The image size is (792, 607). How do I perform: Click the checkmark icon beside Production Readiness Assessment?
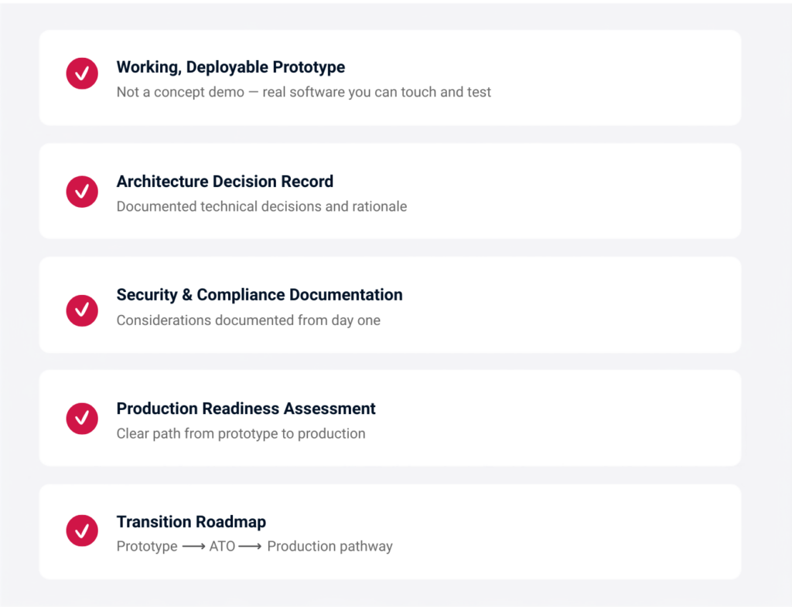click(82, 419)
